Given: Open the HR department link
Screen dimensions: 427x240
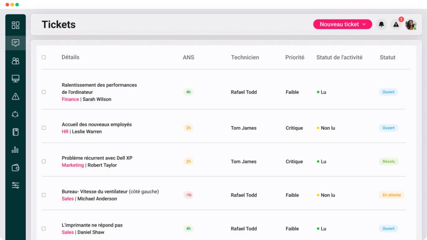Looking at the screenshot, I should click(65, 132).
